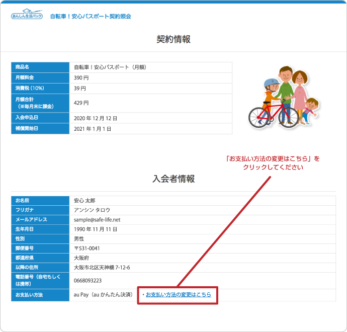Click the phone number 0668093223
Viewport: 347px width, 332px height.
(x=88, y=281)
